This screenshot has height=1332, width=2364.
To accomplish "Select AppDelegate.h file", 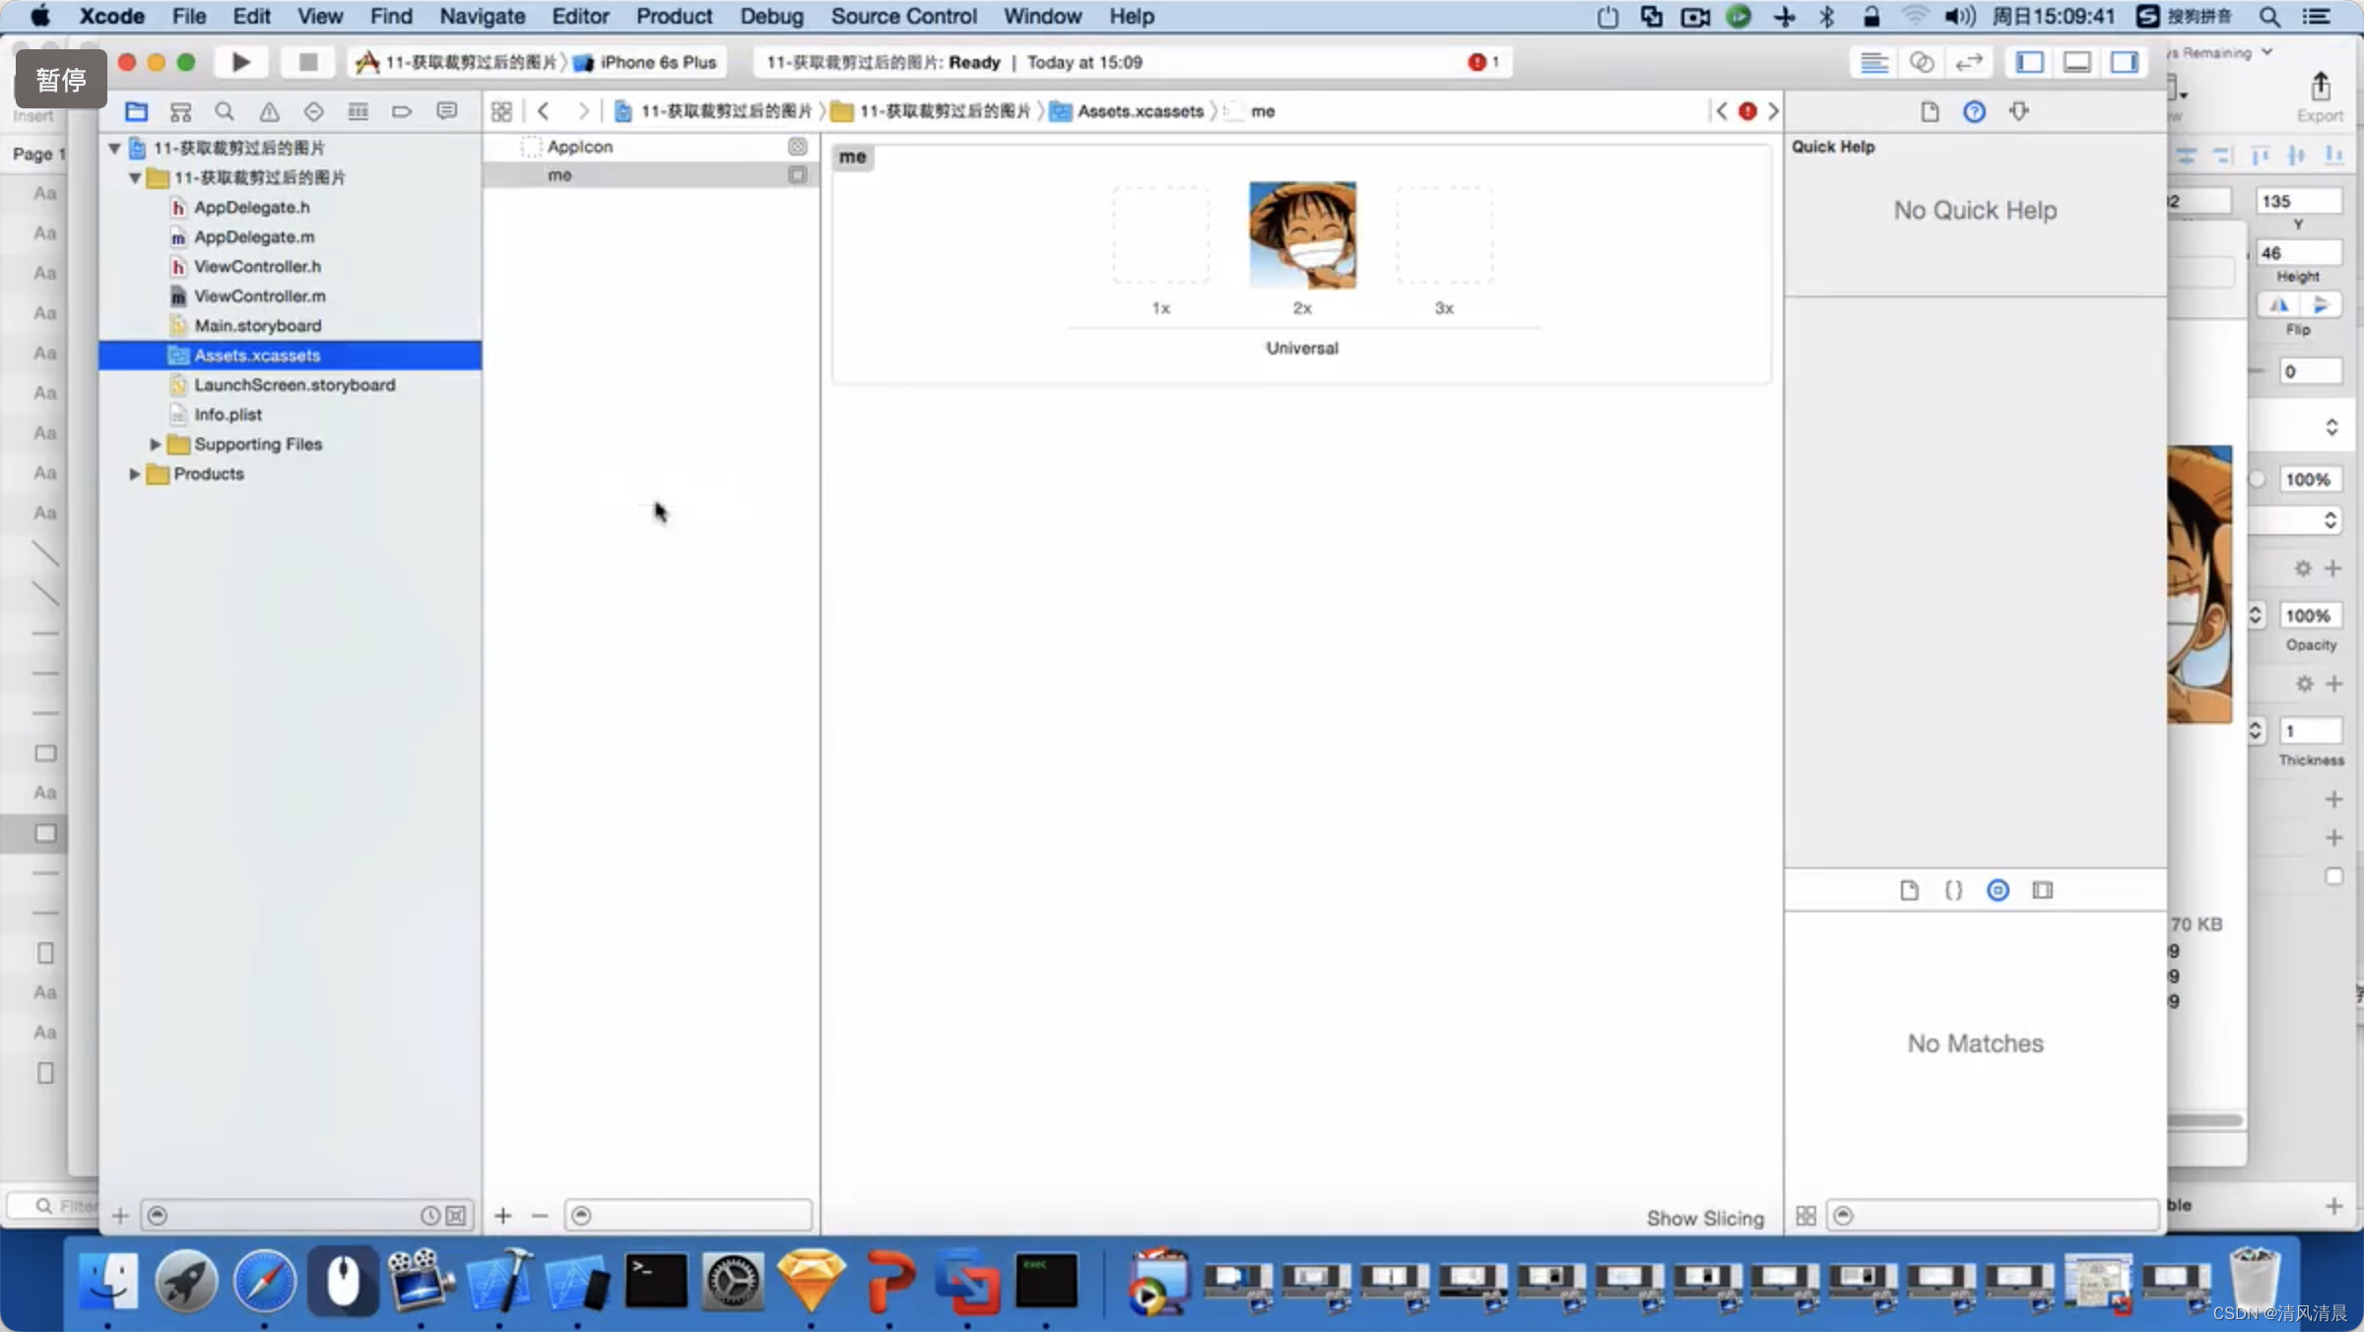I will click(251, 207).
